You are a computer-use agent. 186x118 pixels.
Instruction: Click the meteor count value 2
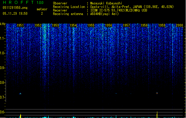[x=42, y=14]
